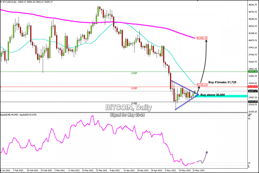Viewport: 259px width, 173px height.
Task: Click the 7 Feb 2022 date label
Action: (x=18, y=170)
